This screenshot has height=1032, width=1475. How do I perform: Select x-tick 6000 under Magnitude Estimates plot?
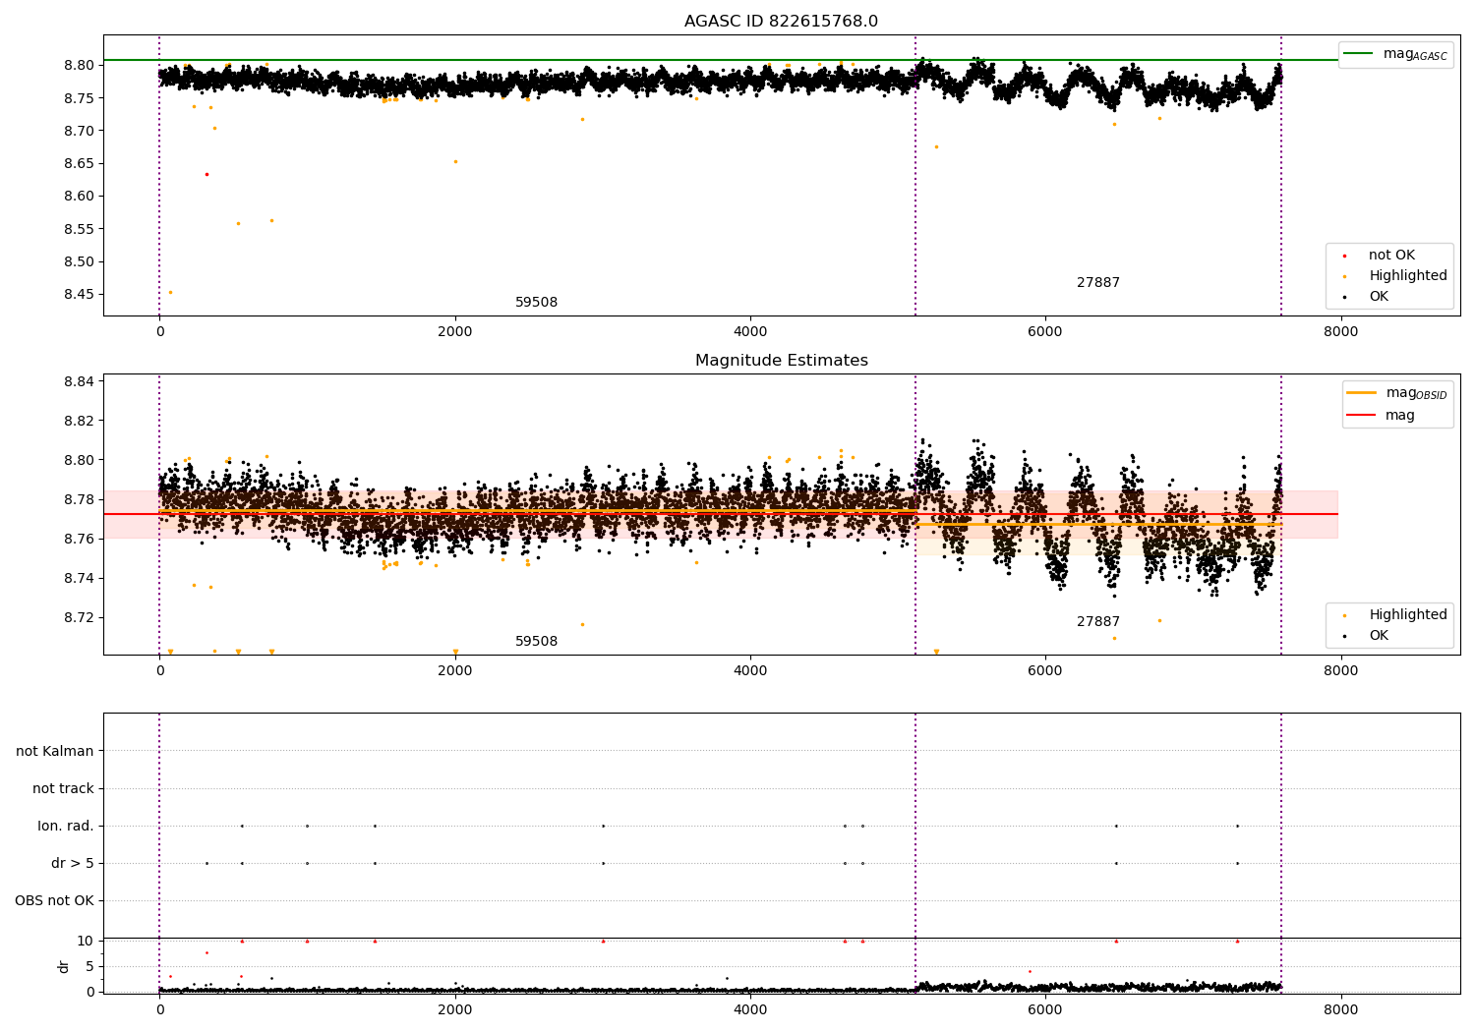coord(1045,671)
